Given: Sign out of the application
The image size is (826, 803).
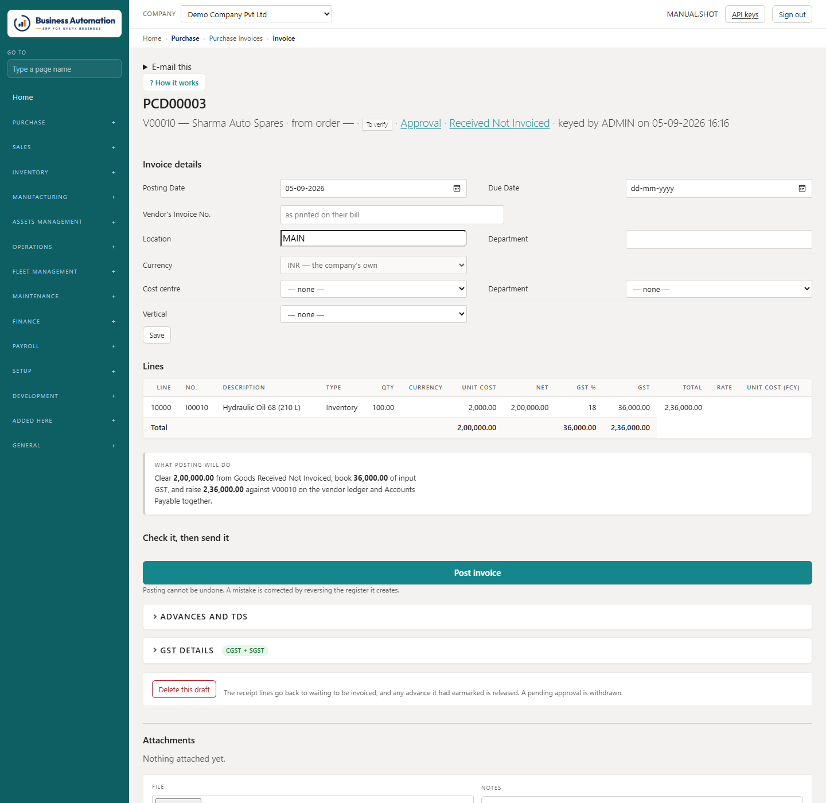Looking at the screenshot, I should (x=792, y=14).
